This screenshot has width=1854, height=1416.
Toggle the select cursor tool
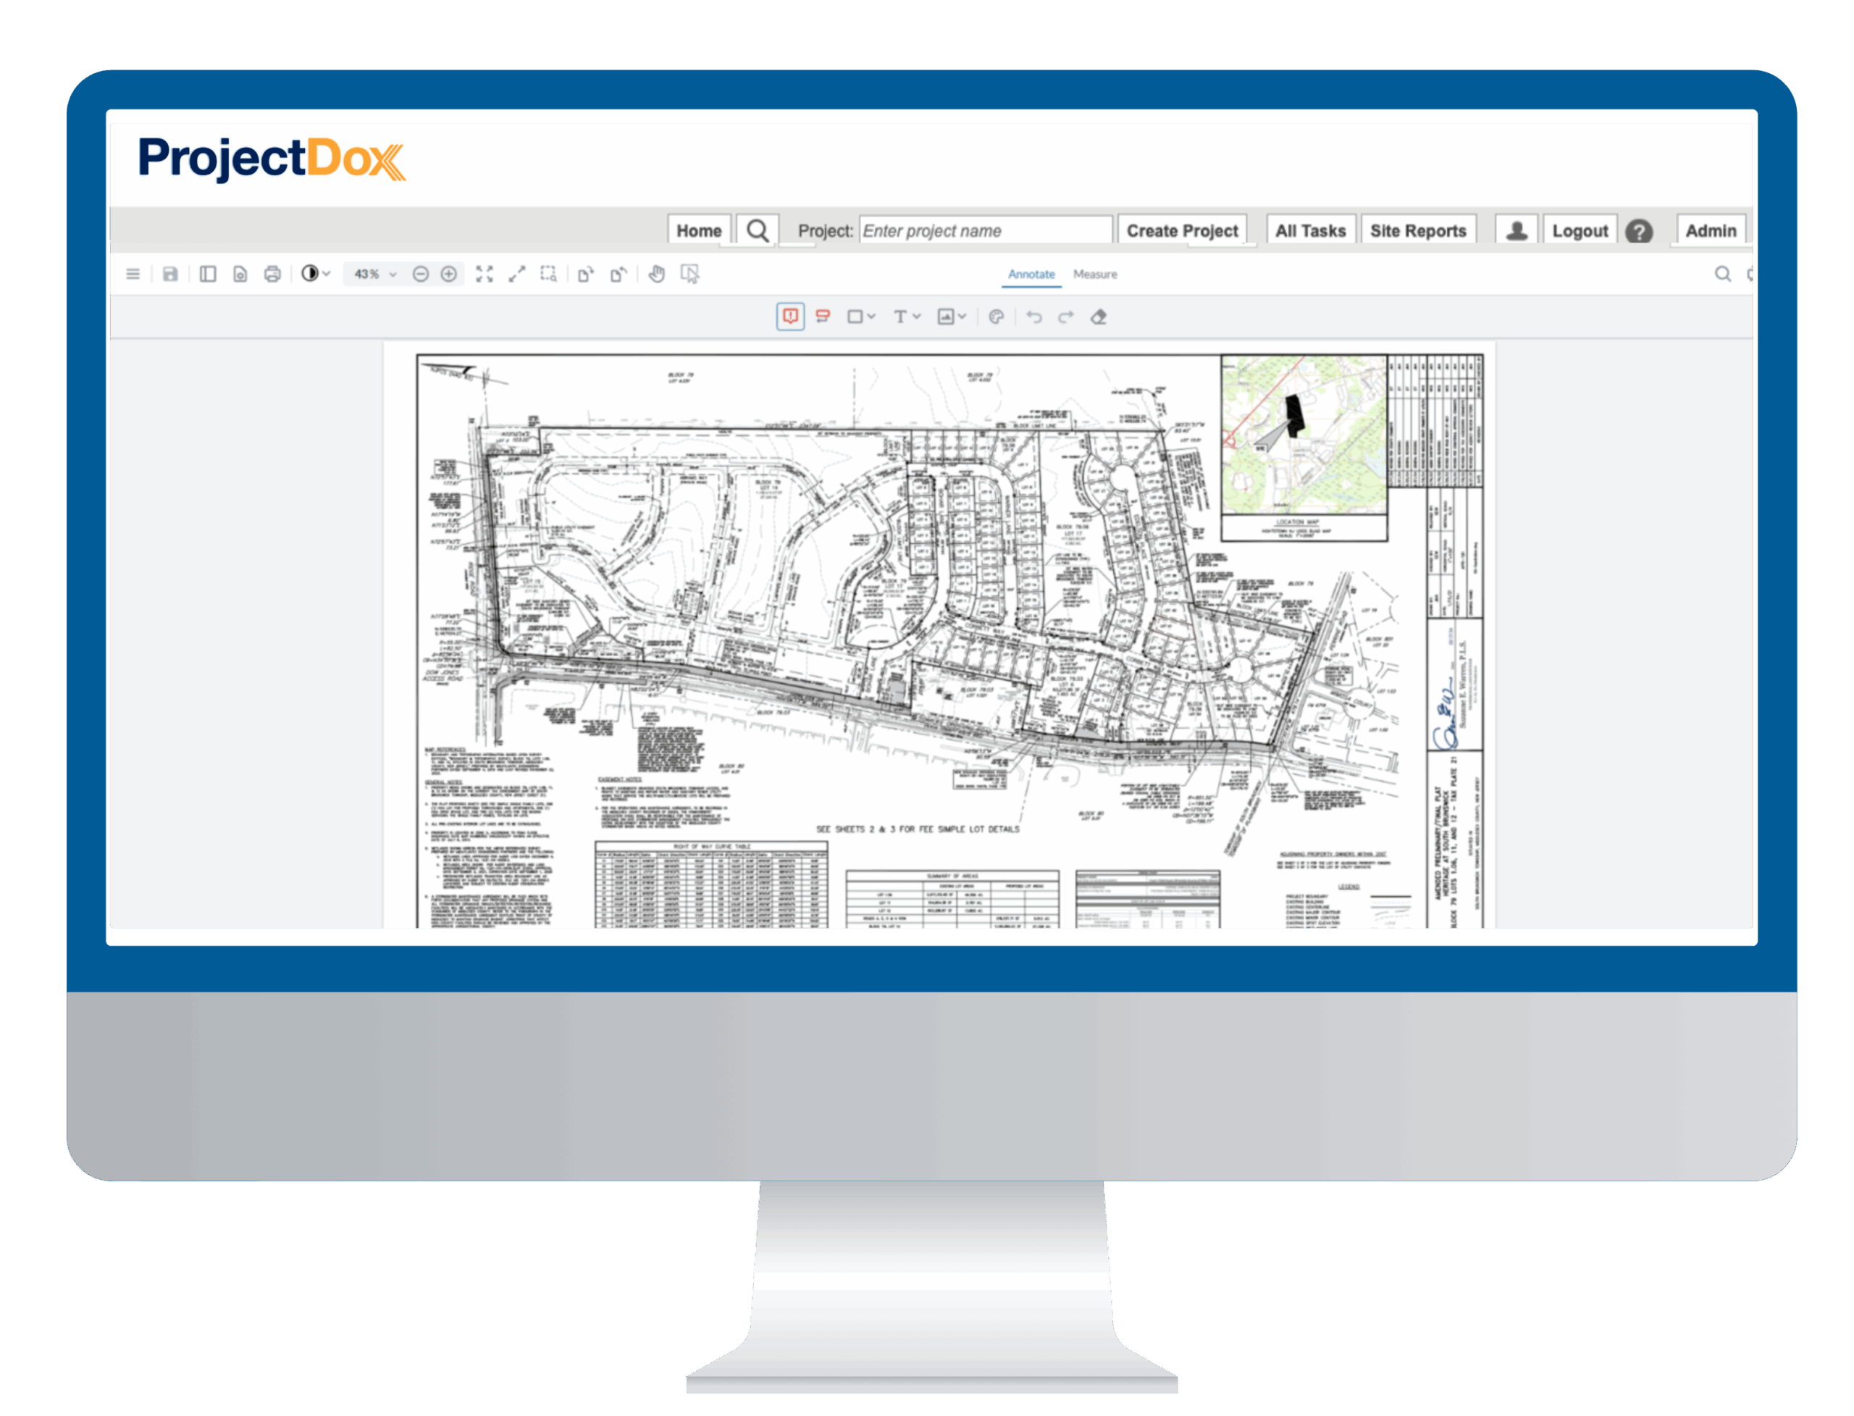coord(690,274)
